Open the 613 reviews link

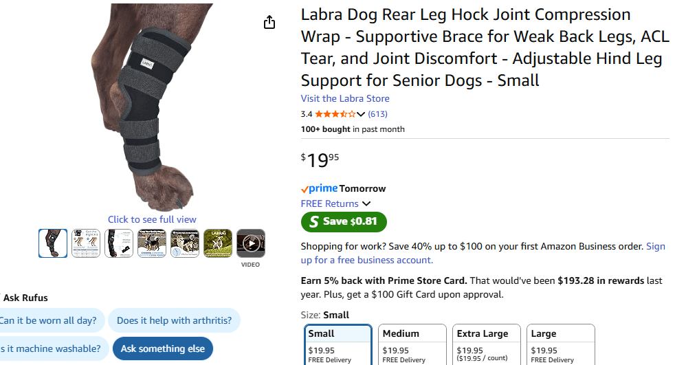[378, 114]
